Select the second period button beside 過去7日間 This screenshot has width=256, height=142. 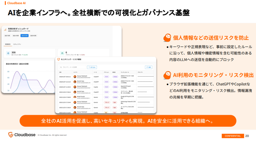tap(16, 35)
